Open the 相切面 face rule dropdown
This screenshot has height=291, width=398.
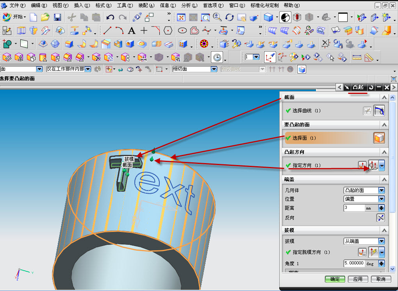click(195, 69)
